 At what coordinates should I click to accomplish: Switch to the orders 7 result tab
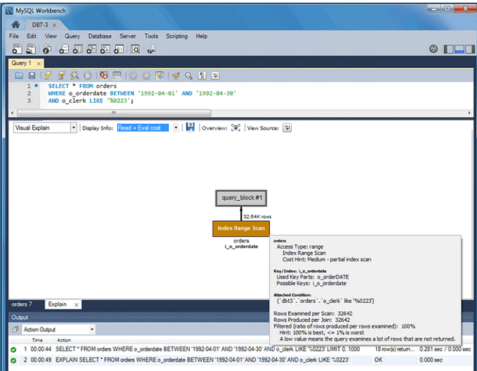22,304
